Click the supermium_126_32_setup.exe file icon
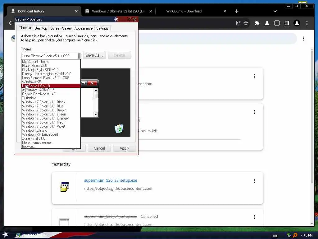 pyautogui.click(x=64, y=187)
